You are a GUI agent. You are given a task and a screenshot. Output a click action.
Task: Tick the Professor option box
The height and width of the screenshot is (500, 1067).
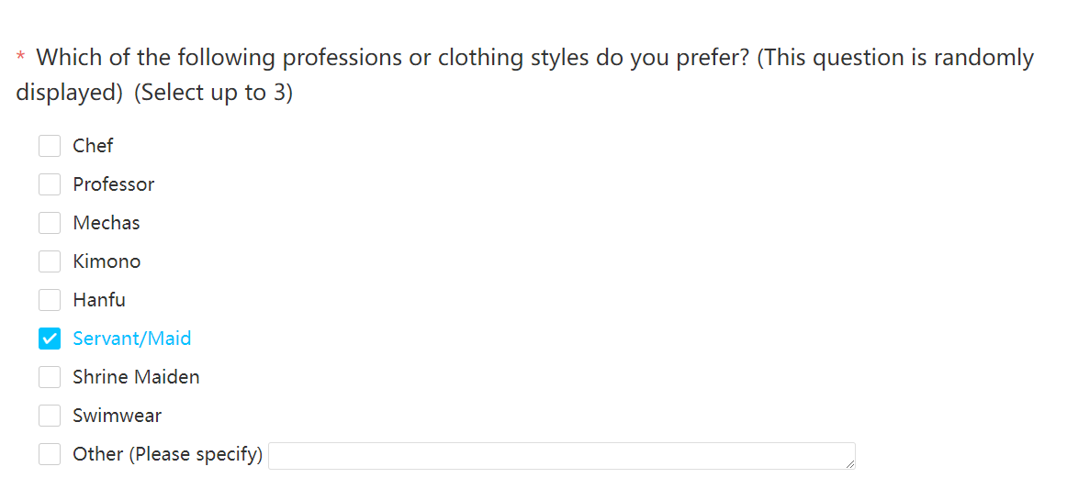pos(50,184)
